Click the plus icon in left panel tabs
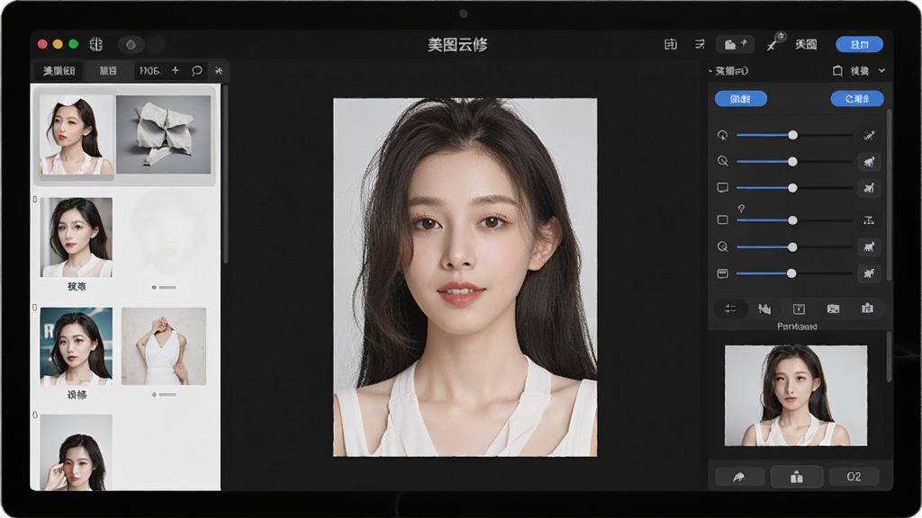This screenshot has height=518, width=922. coord(176,70)
